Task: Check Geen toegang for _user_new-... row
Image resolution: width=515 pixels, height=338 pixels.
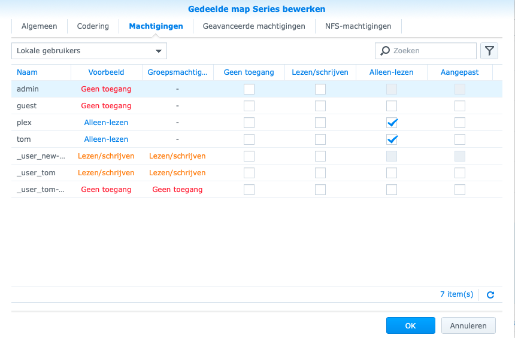Action: click(x=249, y=156)
